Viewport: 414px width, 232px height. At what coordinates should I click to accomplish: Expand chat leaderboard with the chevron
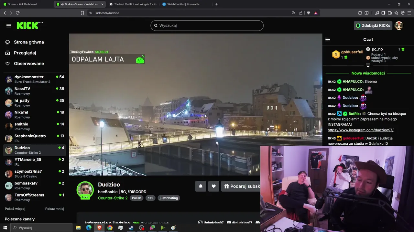pos(368,65)
